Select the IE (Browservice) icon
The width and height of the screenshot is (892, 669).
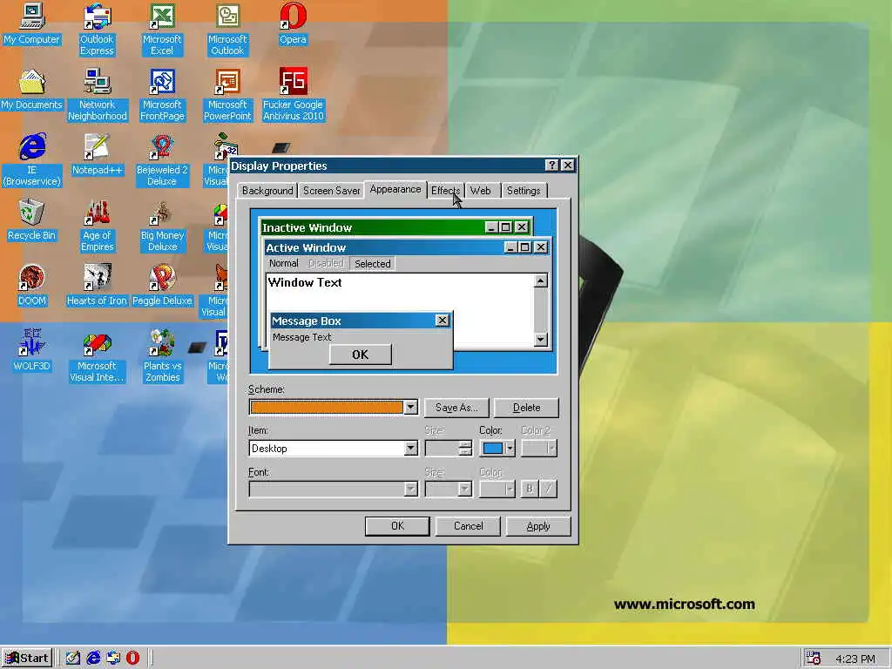[x=32, y=160]
